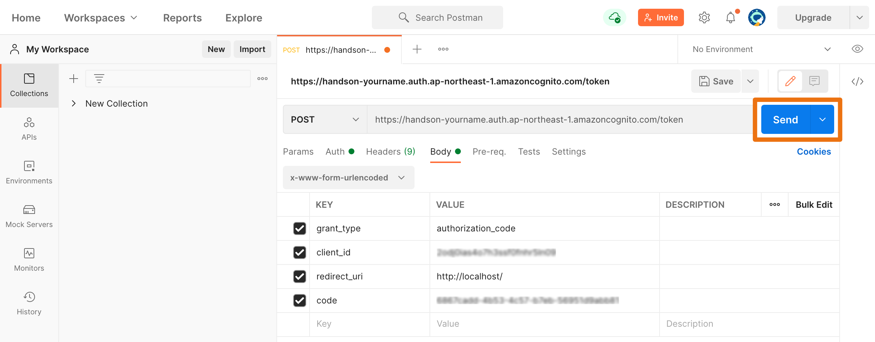Click the environment quick look eye icon
875x342 pixels.
pyautogui.click(x=857, y=49)
